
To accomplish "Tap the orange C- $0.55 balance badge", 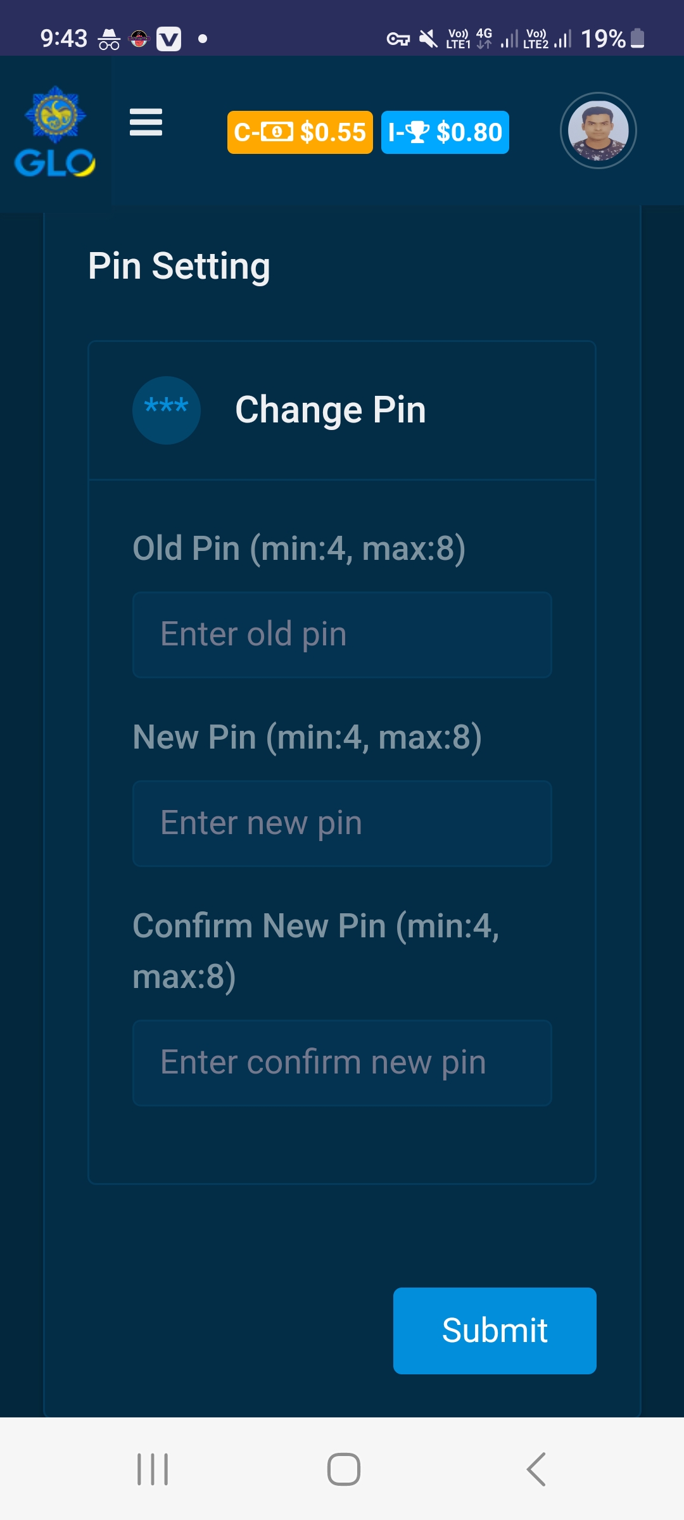I will pyautogui.click(x=300, y=132).
